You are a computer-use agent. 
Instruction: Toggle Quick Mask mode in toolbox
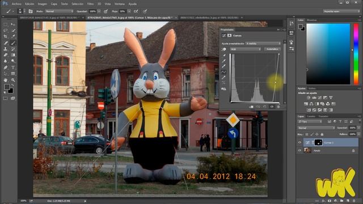pyautogui.click(x=5, y=98)
